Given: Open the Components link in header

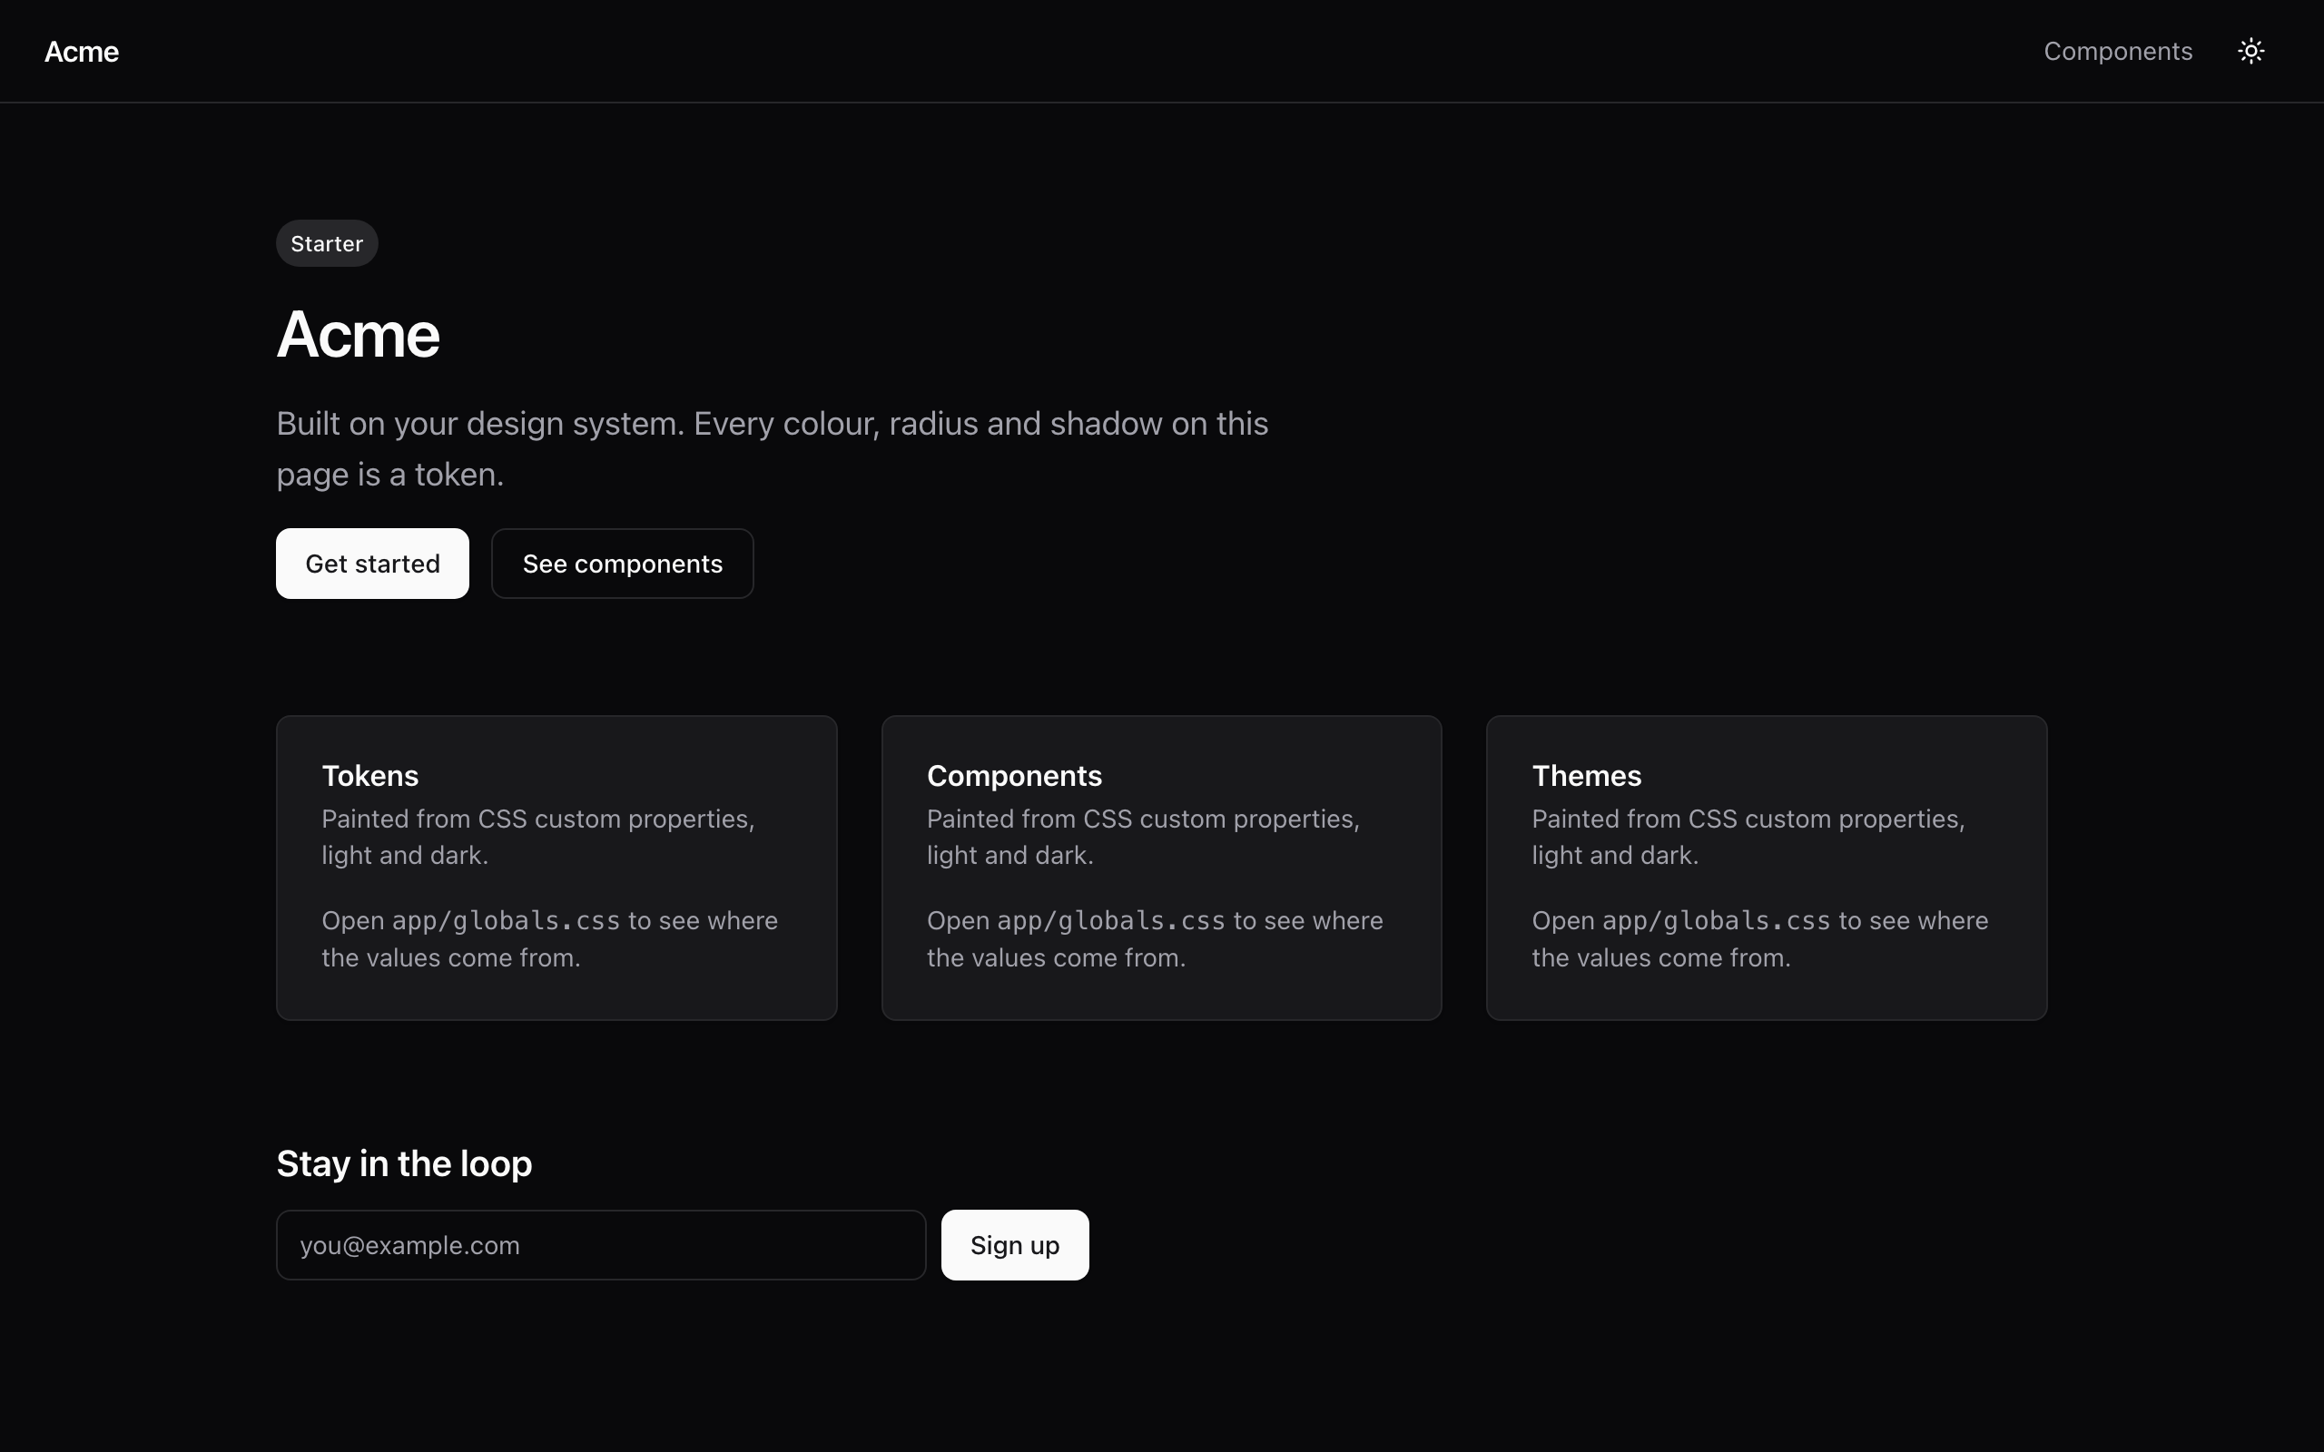Looking at the screenshot, I should [2118, 51].
